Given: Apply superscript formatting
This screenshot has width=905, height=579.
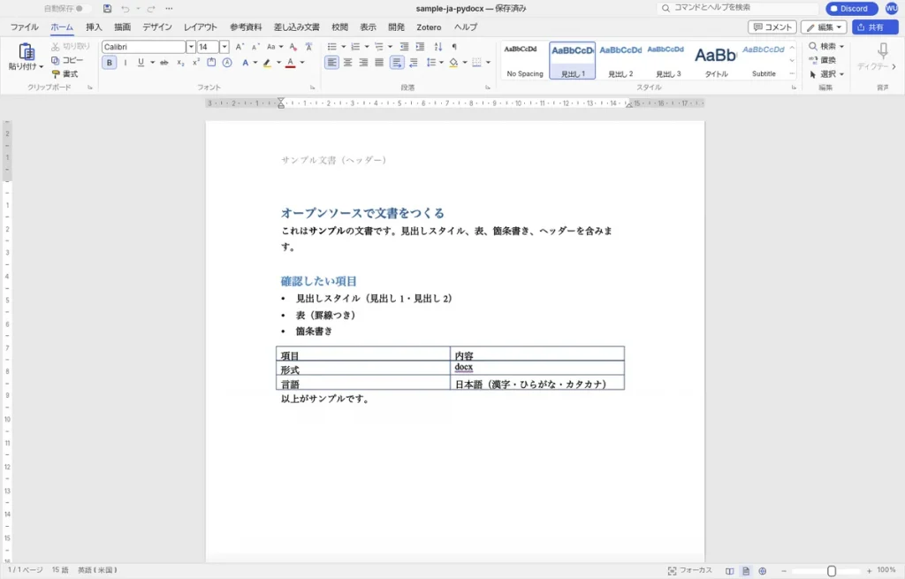Looking at the screenshot, I should 195,63.
